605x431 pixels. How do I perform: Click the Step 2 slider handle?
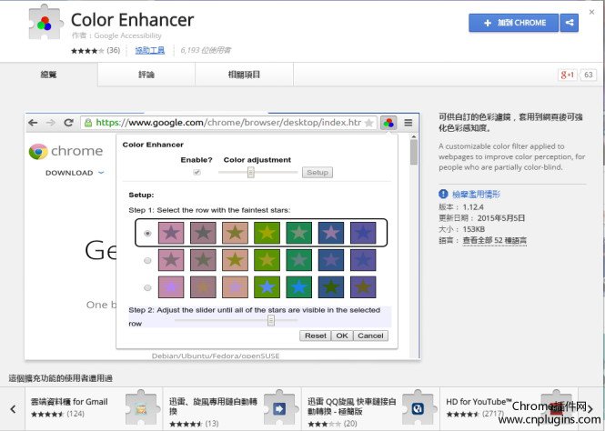click(x=271, y=320)
